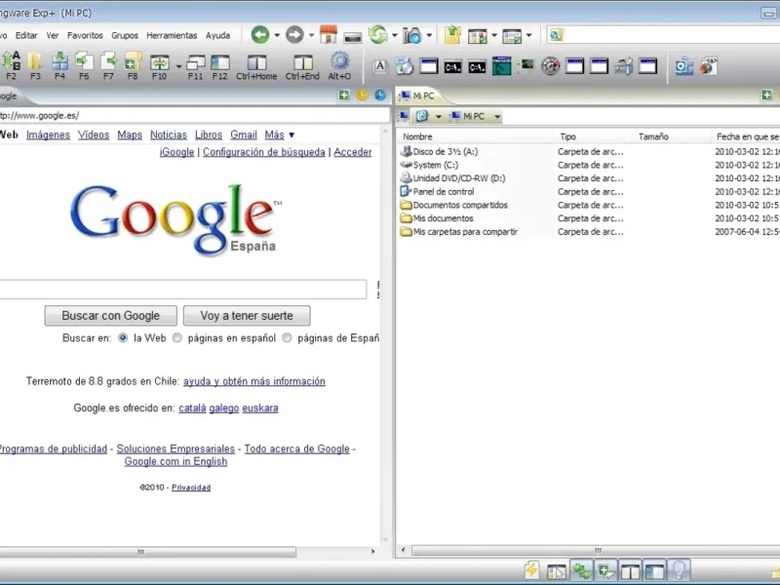Click the orange clock icon in the Google pane header
The image size is (780, 585).
click(x=362, y=95)
